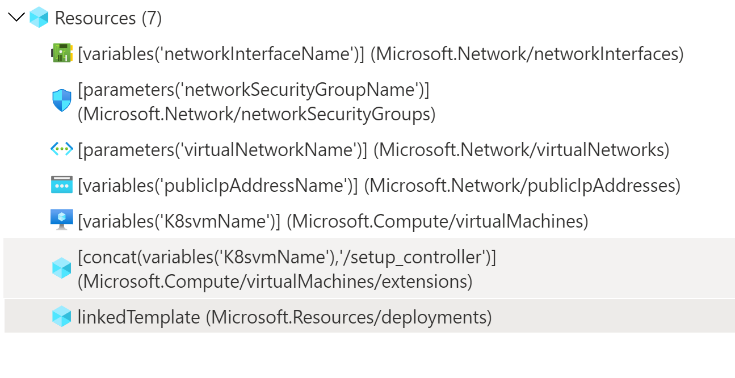This screenshot has width=735, height=378.
Task: Click the setup_controller extension cube icon
Action: [x=62, y=268]
